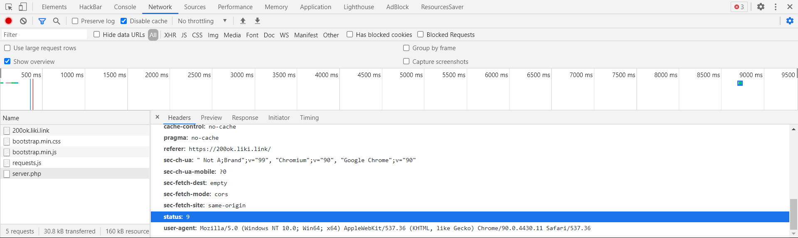
Task: Clear the network log
Action: pos(24,21)
